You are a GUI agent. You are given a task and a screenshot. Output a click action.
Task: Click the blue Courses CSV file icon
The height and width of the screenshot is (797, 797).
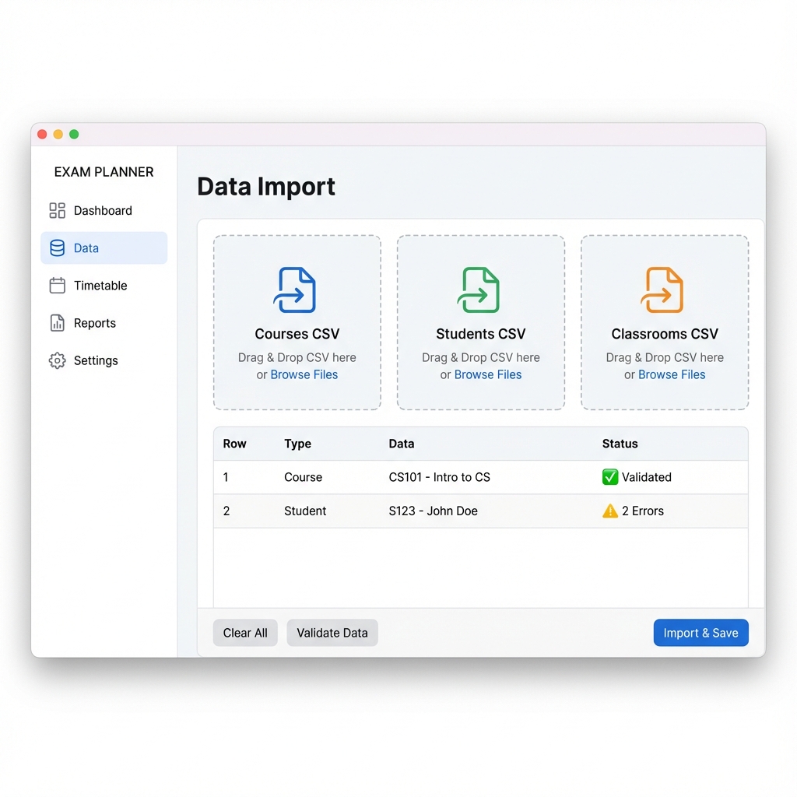coord(297,290)
